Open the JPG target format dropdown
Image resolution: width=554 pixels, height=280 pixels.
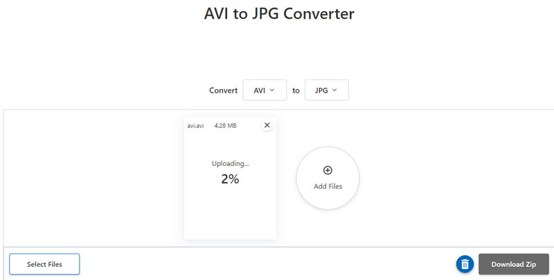click(x=326, y=90)
